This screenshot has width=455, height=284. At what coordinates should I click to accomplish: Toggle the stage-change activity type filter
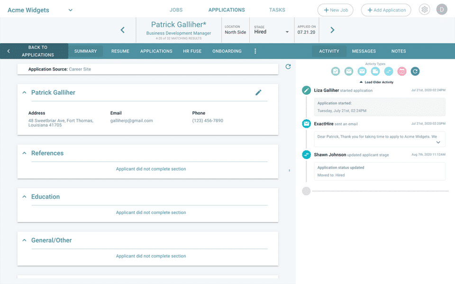[x=389, y=71]
